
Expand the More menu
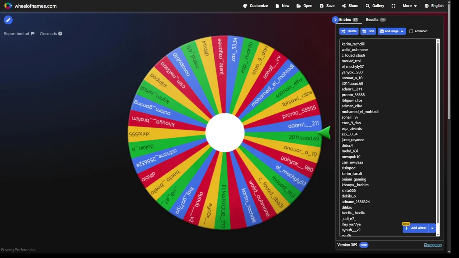pos(410,6)
